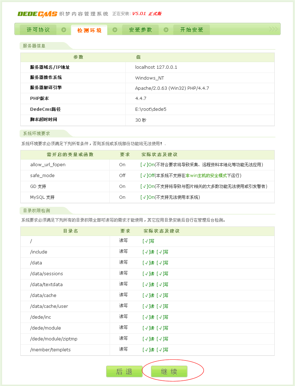This screenshot has width=295, height=386.
Task: Click the arrow icon after 检测环境 step
Action: [114, 31]
